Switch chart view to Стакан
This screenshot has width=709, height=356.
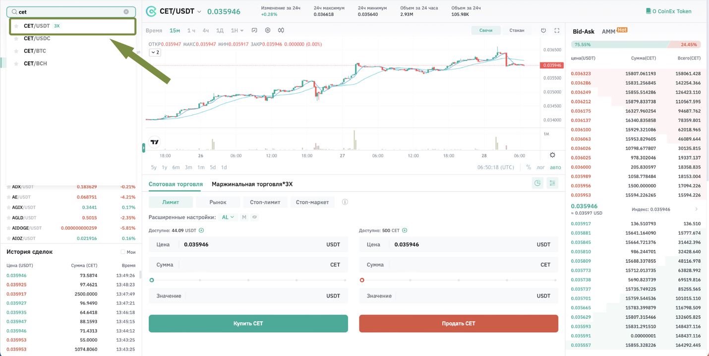[517, 30]
